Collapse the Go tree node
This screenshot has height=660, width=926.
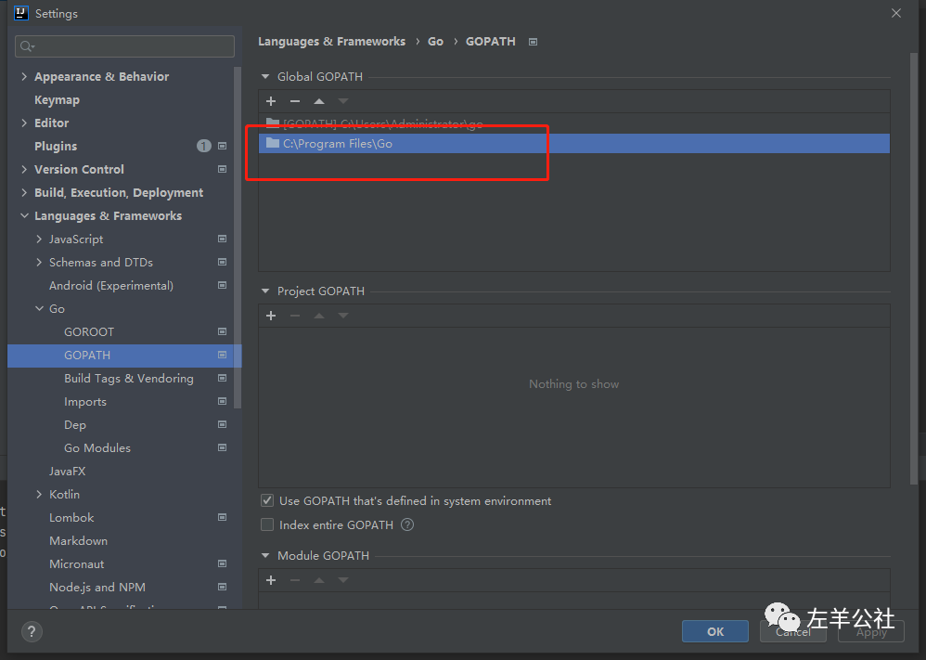39,308
